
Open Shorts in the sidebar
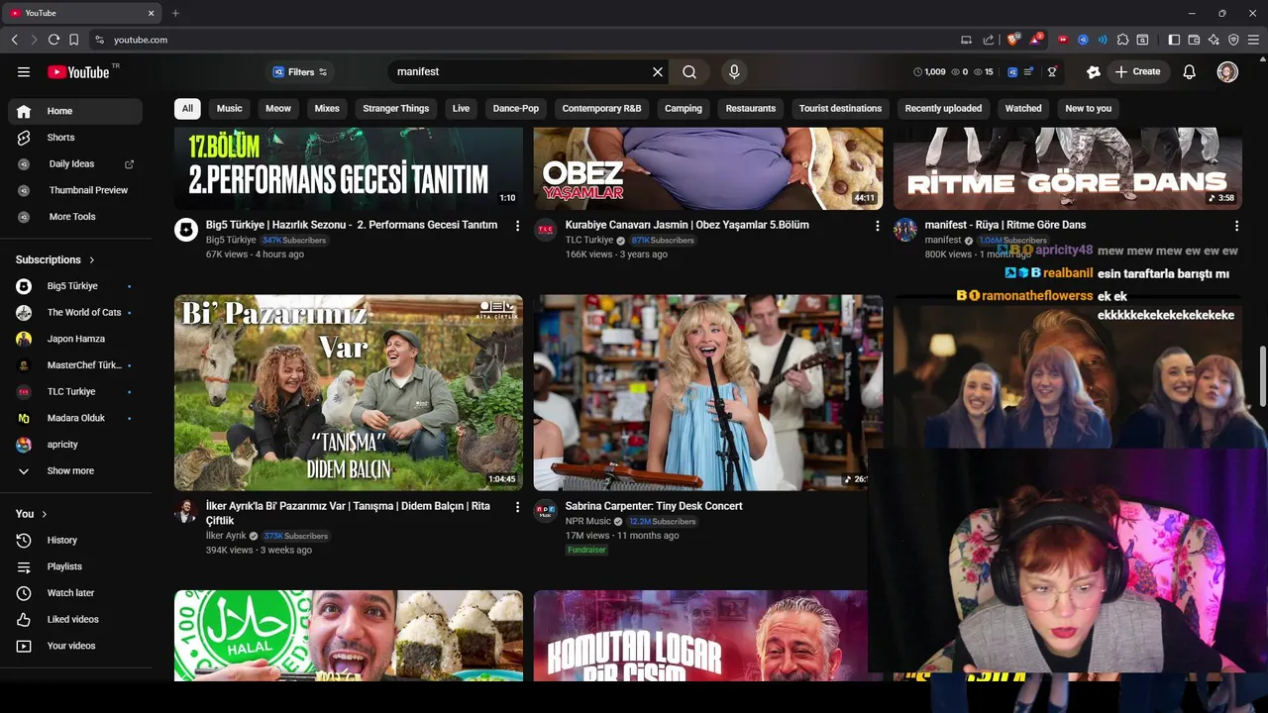pyautogui.click(x=75, y=138)
